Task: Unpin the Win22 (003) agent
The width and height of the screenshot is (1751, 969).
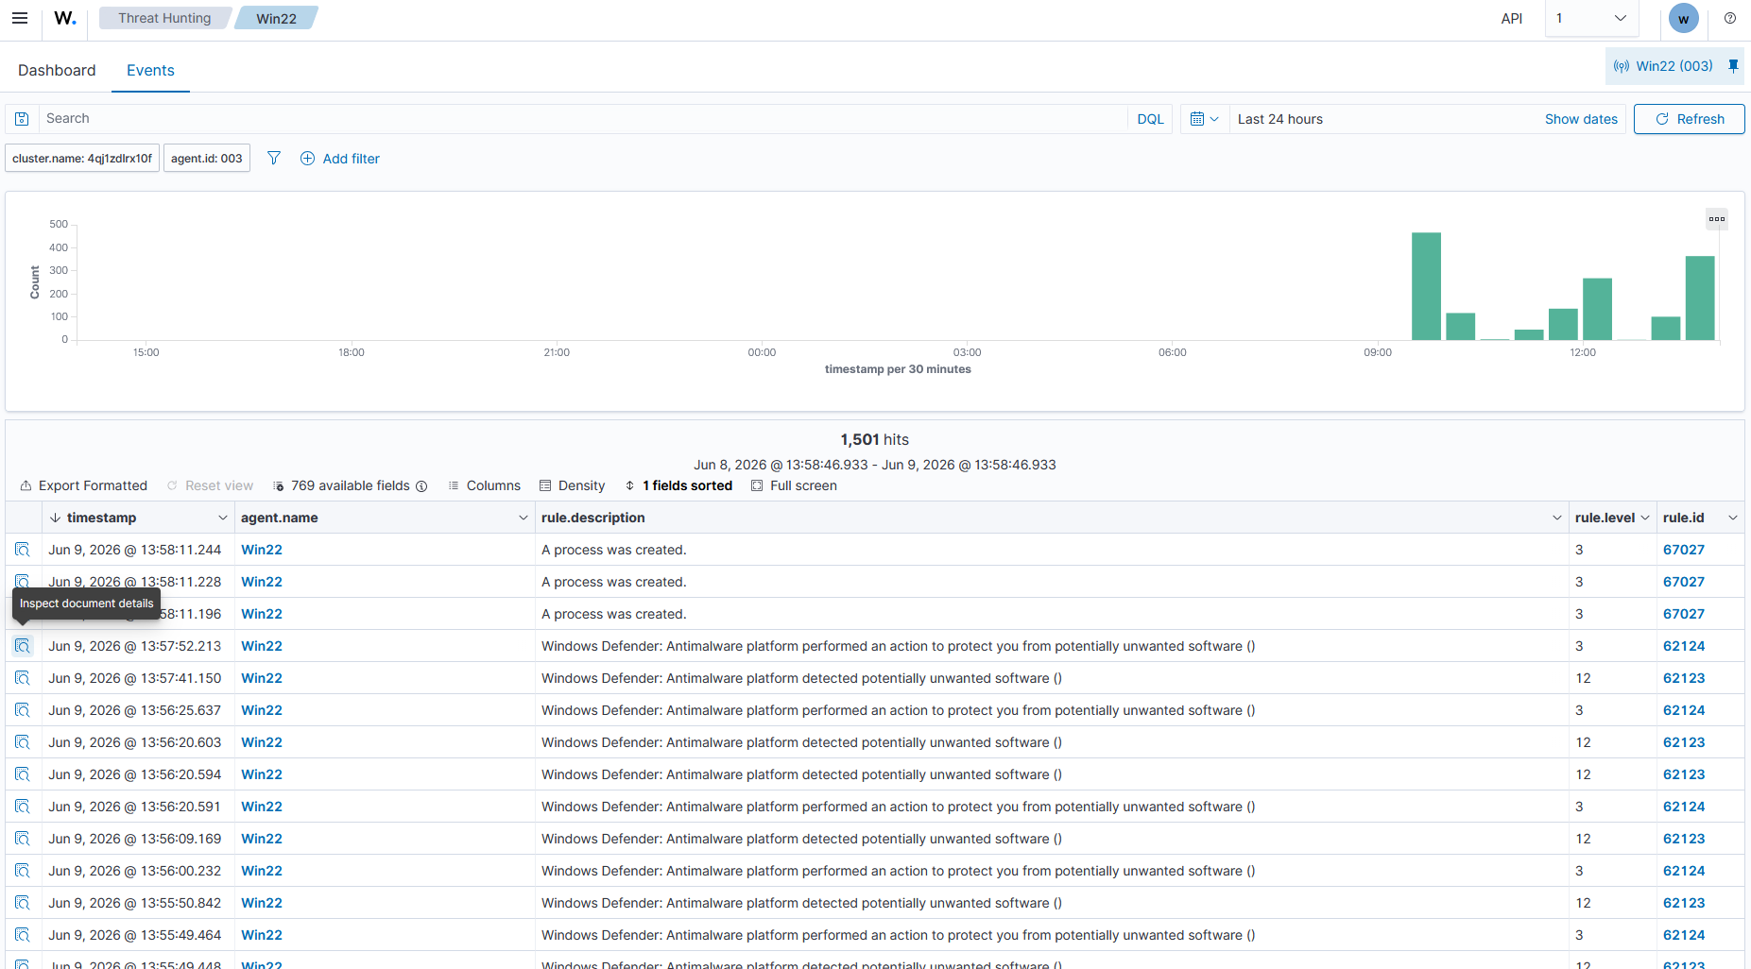Action: 1733,66
